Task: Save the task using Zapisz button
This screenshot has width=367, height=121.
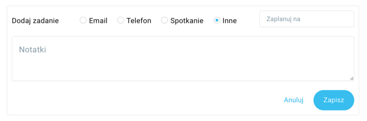Action: 334,100
